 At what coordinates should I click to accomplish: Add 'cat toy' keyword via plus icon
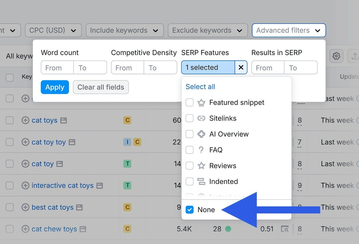tap(25, 164)
